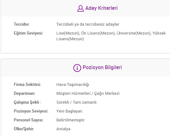
Task: Click the Eğitim Seviyesi label
Action: [x=29, y=33]
